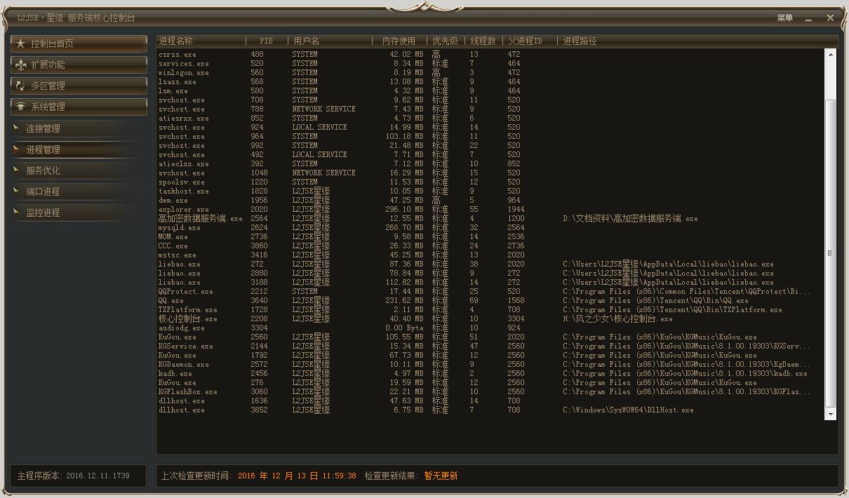Viewport: 849px width, 498px height.
Task: Click the 暂无更新 update result text
Action: click(441, 476)
